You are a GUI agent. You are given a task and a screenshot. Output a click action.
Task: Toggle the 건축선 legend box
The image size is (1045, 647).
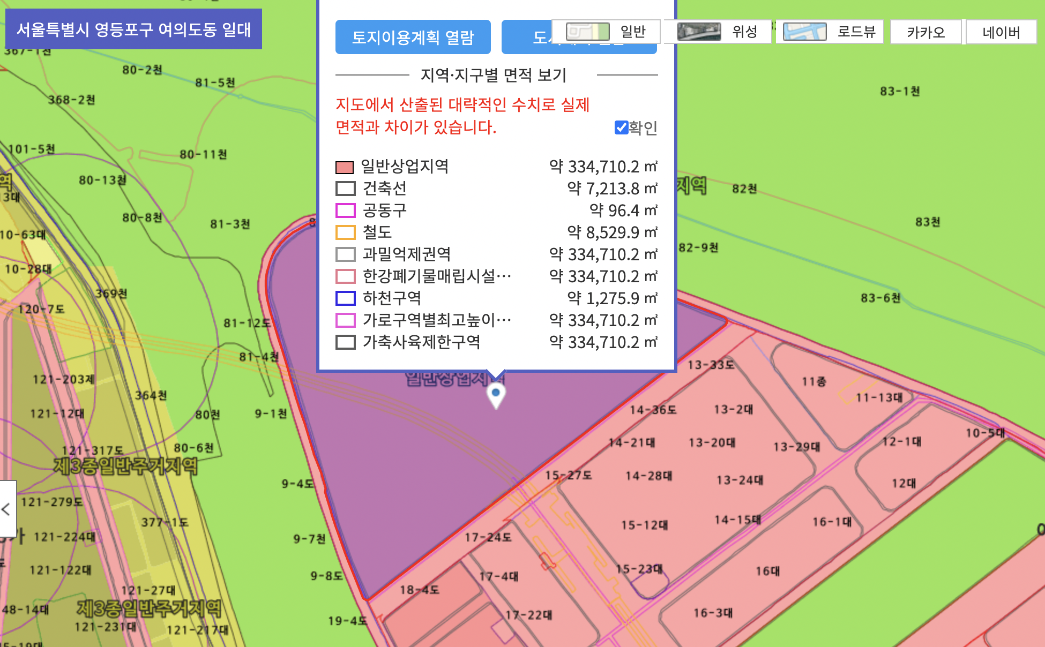345,189
